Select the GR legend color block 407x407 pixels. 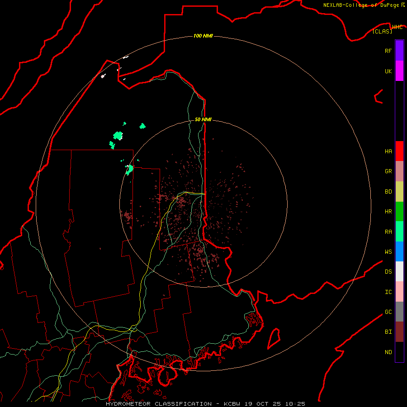click(399, 171)
